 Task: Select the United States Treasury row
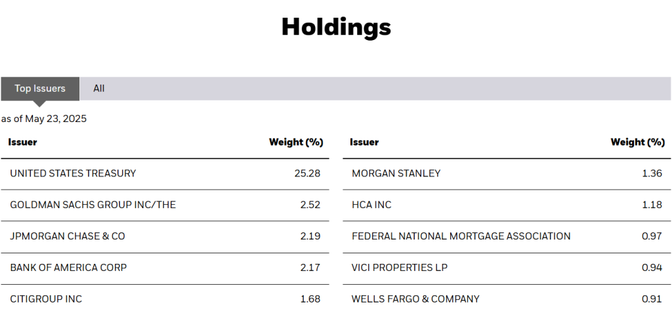(73, 173)
